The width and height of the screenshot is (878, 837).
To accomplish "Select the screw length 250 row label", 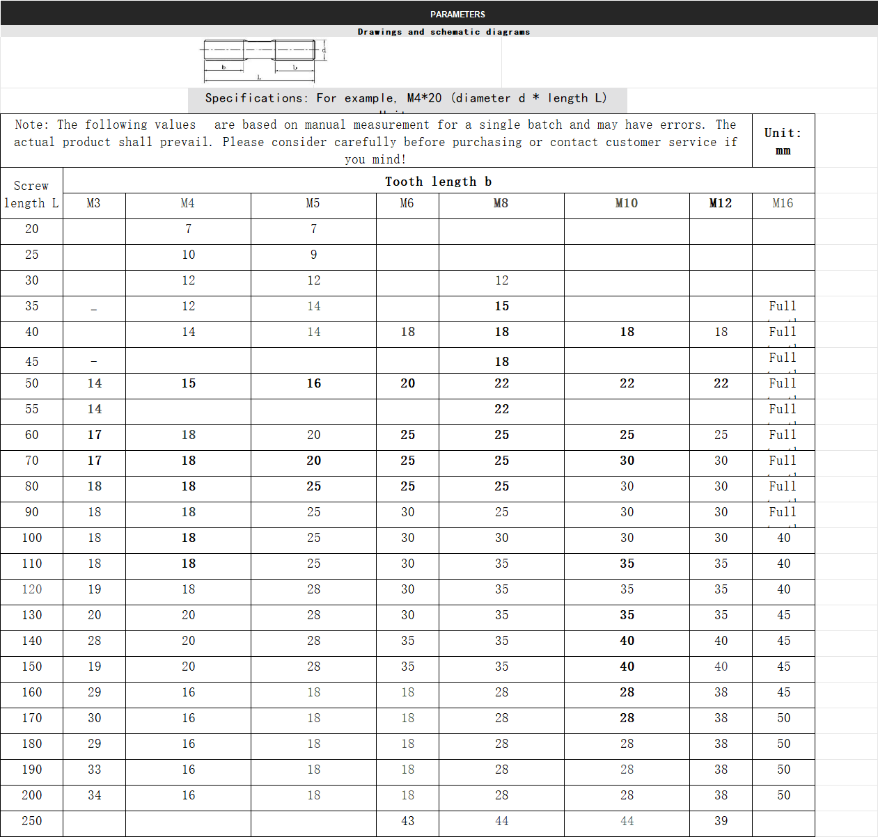I will (x=31, y=821).
